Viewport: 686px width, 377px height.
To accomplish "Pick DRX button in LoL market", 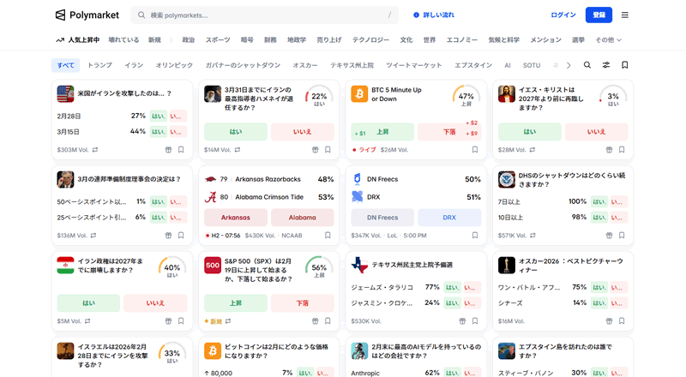I will pos(449,218).
